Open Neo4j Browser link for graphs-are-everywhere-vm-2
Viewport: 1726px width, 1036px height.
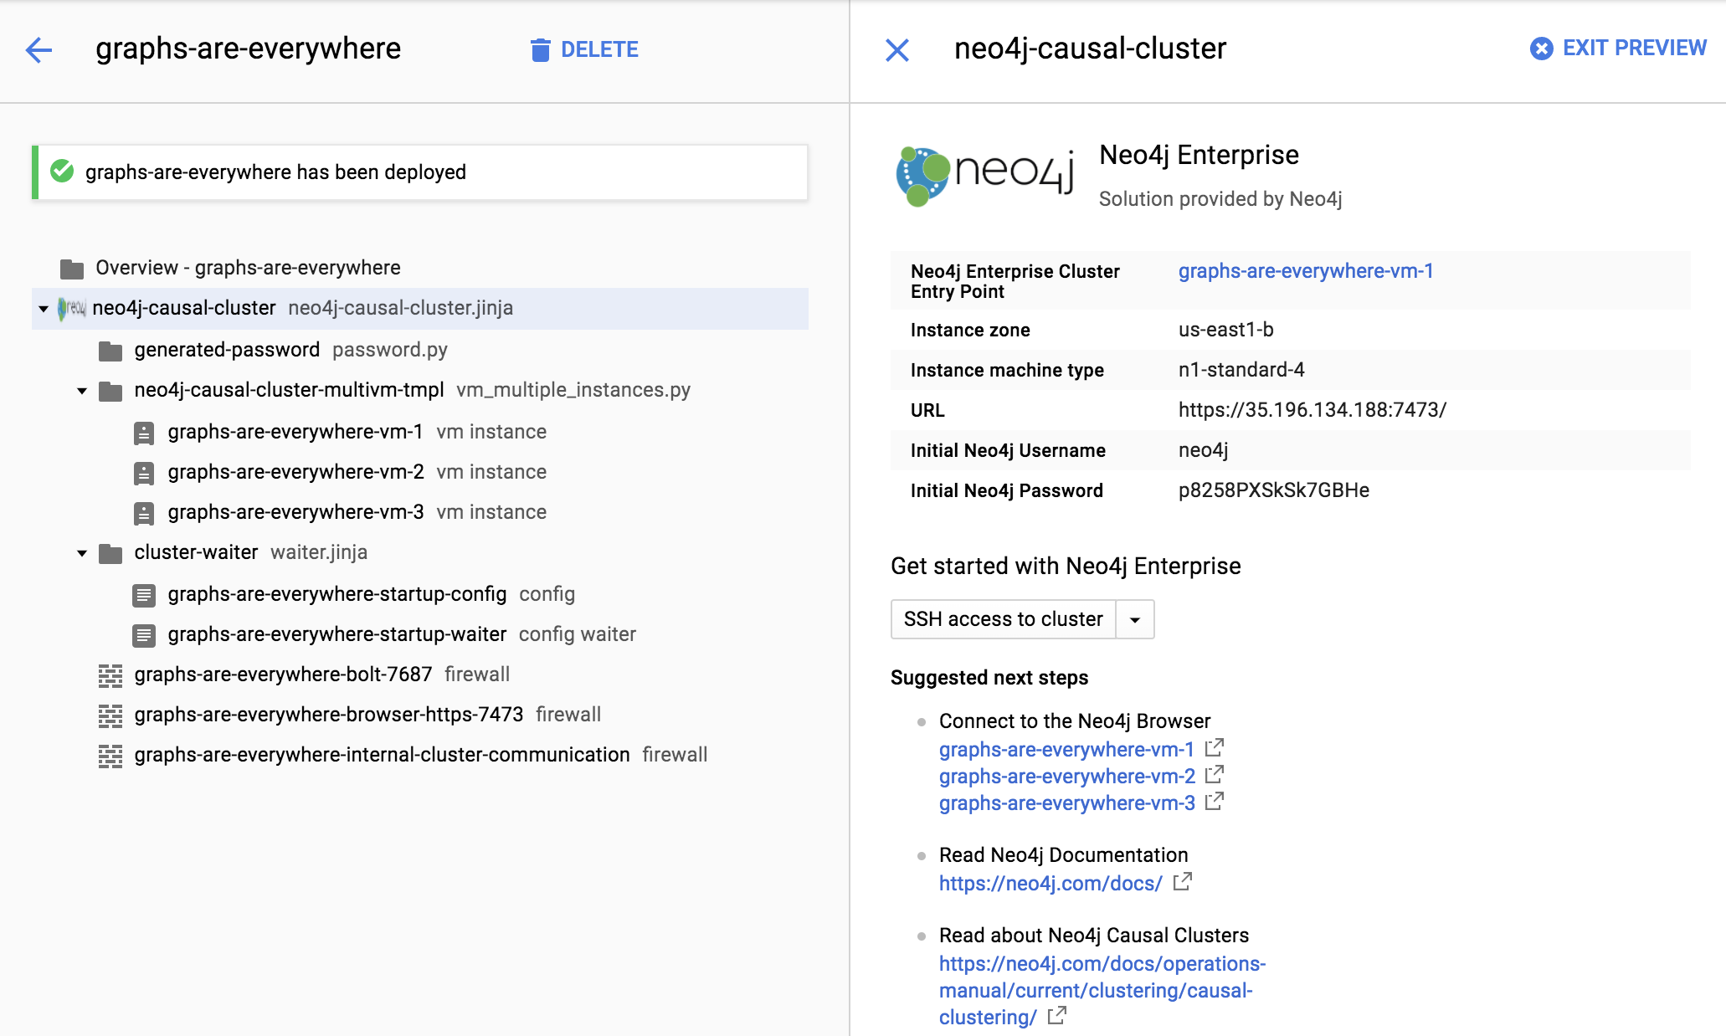tap(1067, 777)
